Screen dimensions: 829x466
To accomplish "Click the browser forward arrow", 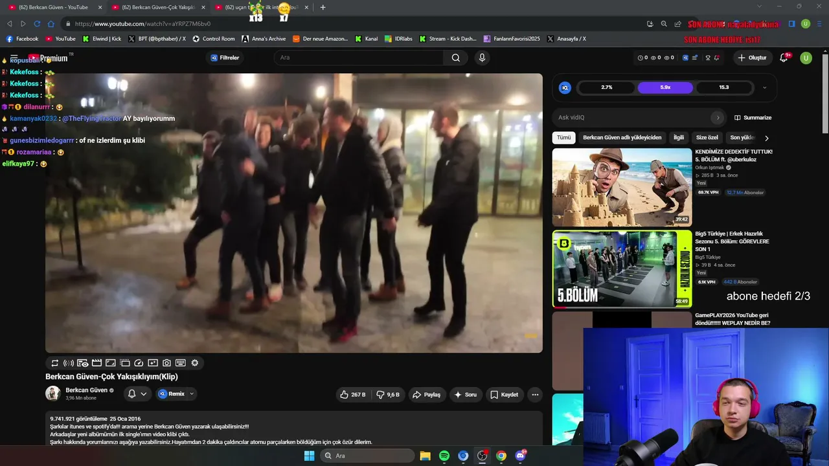I will 23,24.
